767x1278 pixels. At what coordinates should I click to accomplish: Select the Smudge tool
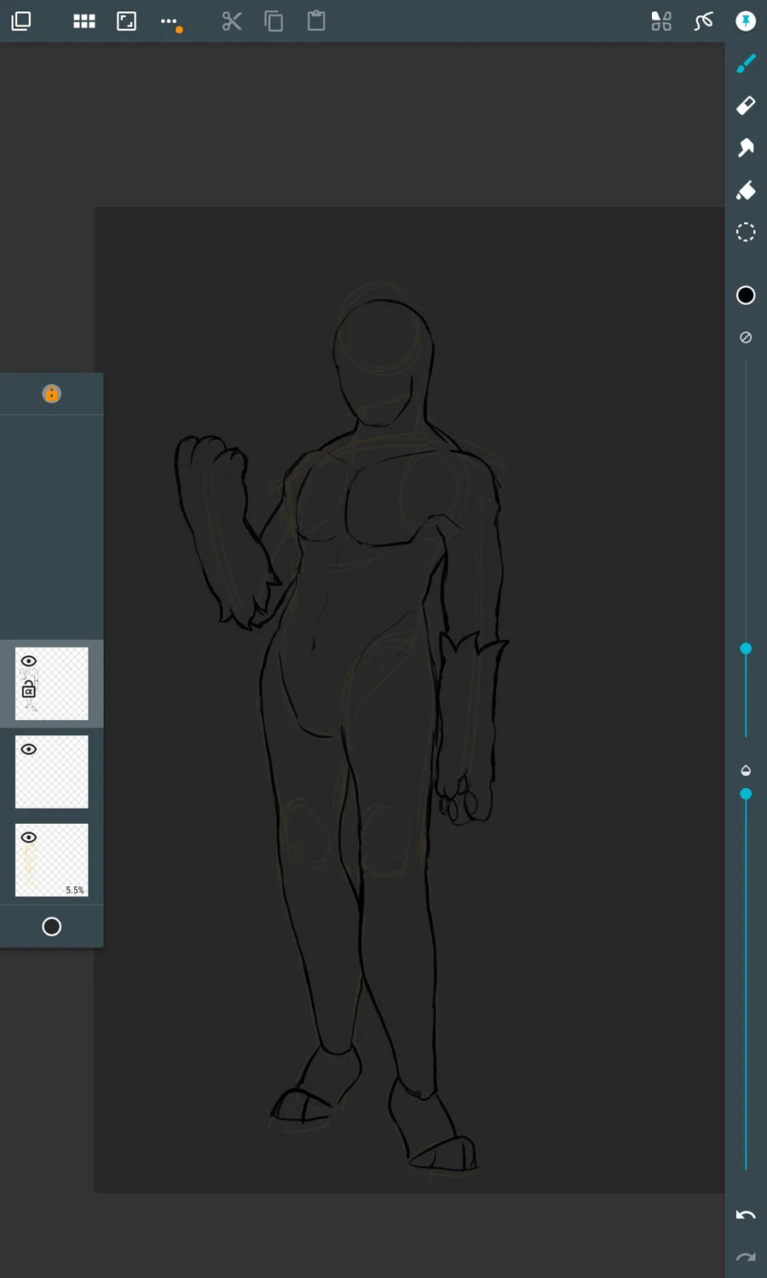tap(746, 147)
